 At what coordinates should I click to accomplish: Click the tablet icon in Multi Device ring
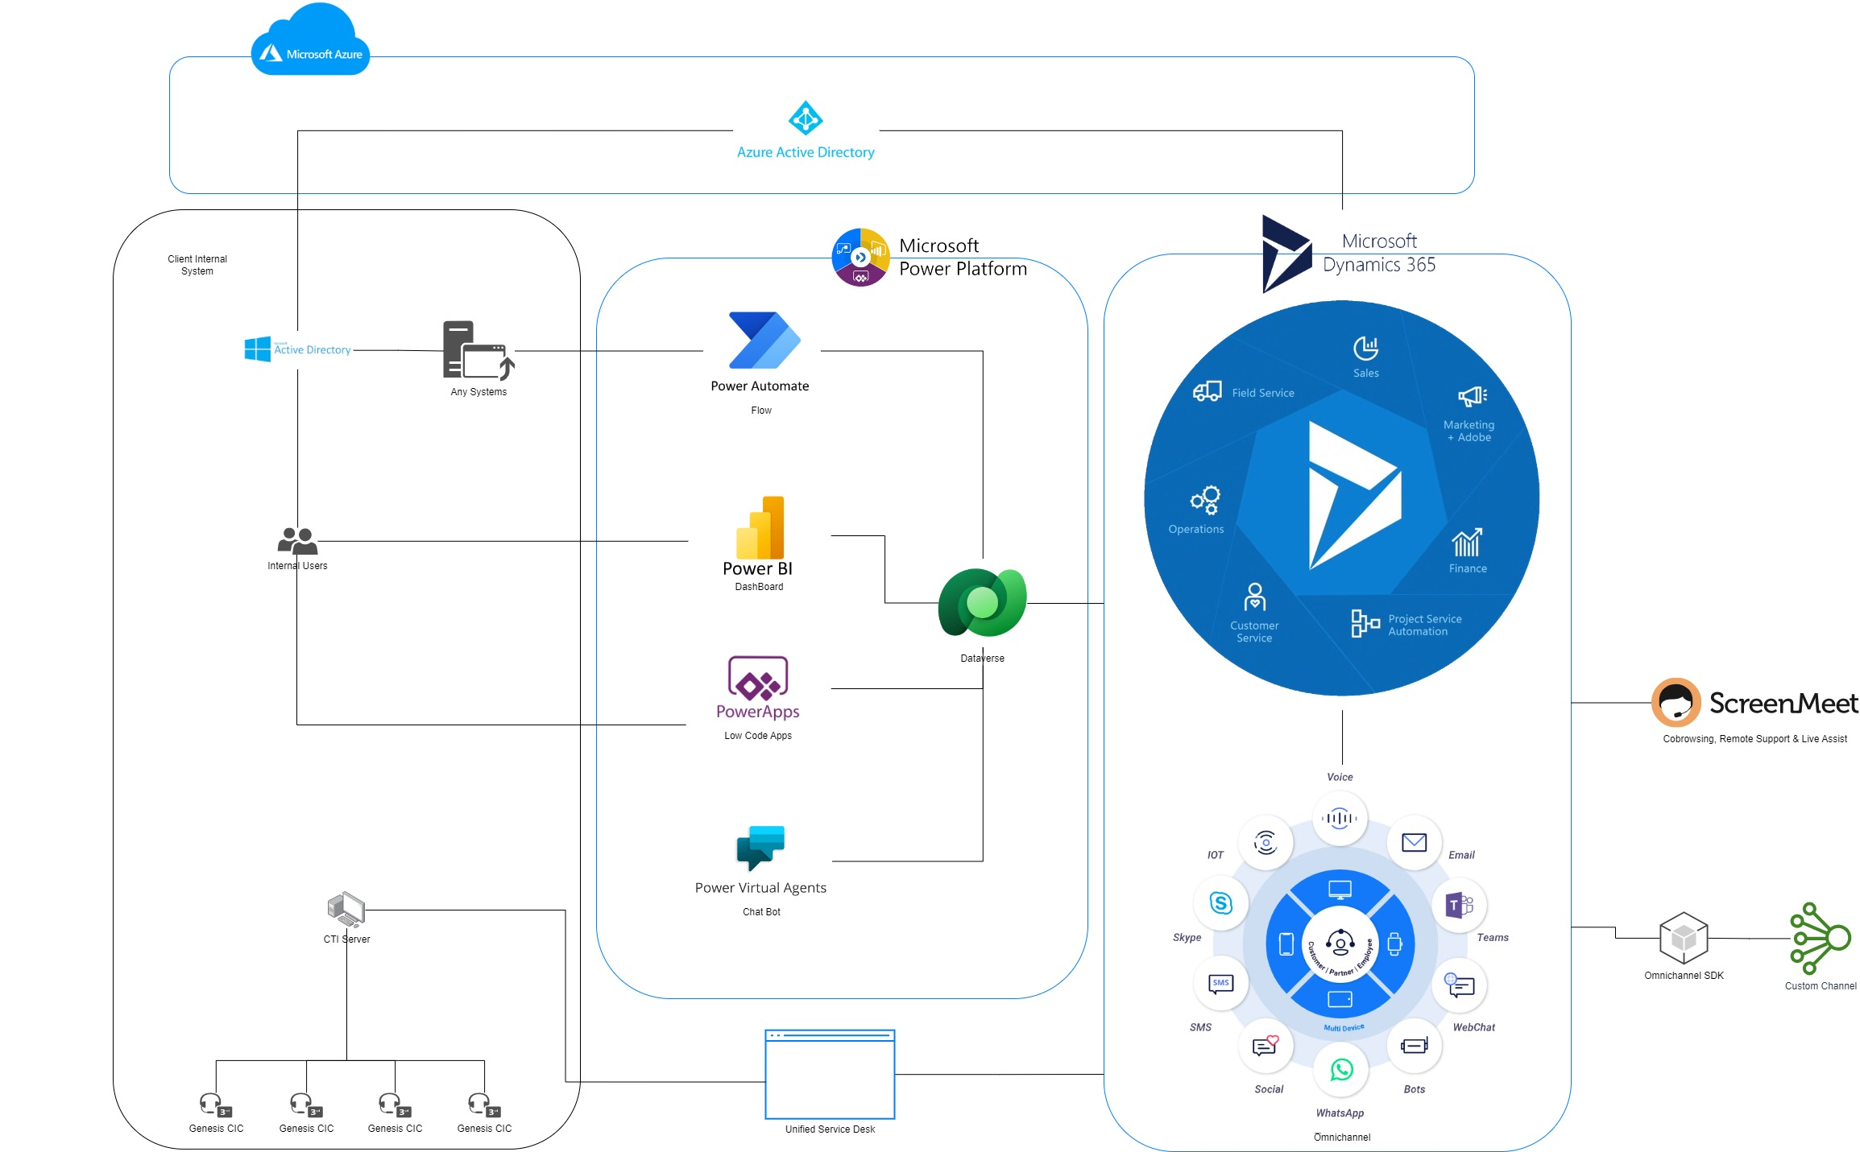click(x=1340, y=999)
